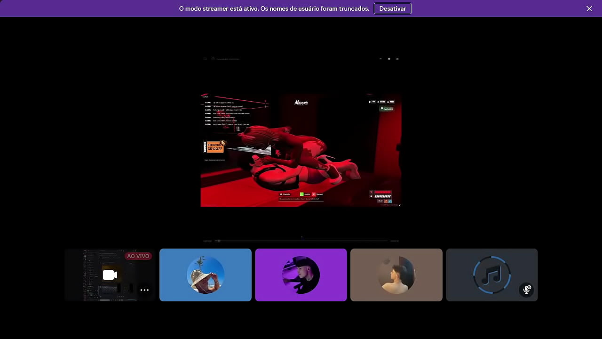Click the seek bar below the stream

301,241
